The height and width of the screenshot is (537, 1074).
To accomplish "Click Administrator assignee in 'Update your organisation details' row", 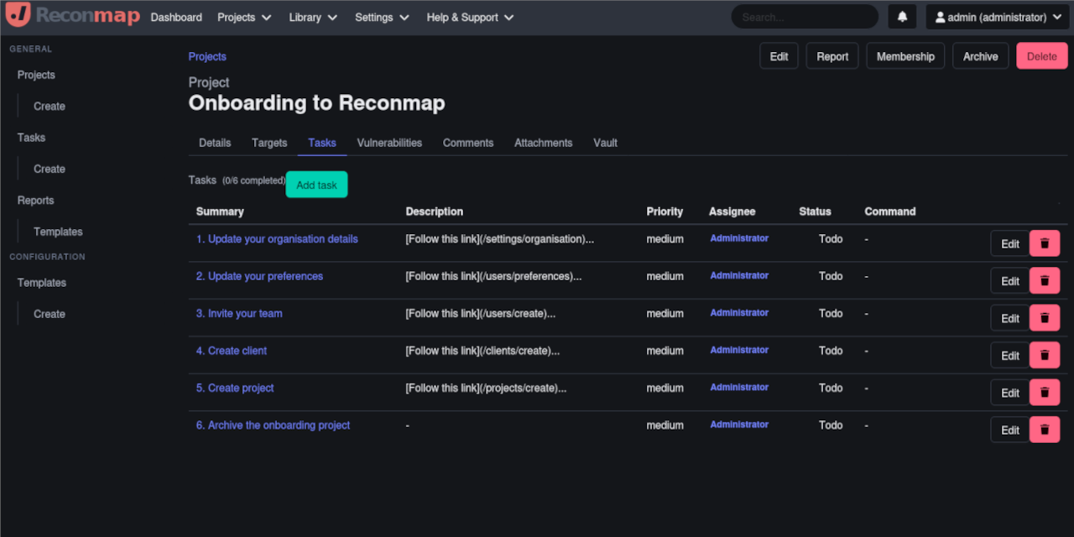I will click(739, 238).
